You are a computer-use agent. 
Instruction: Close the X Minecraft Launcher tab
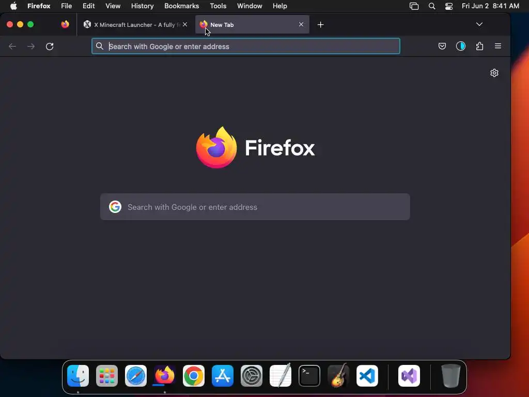click(185, 24)
